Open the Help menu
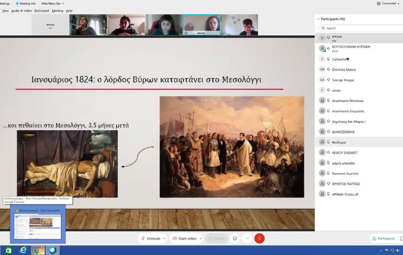Screen dimensions: 403x255 click(69, 11)
